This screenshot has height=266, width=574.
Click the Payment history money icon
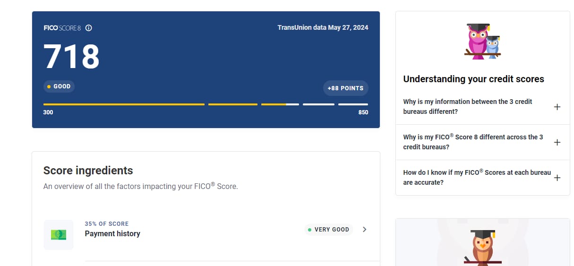[x=59, y=234]
